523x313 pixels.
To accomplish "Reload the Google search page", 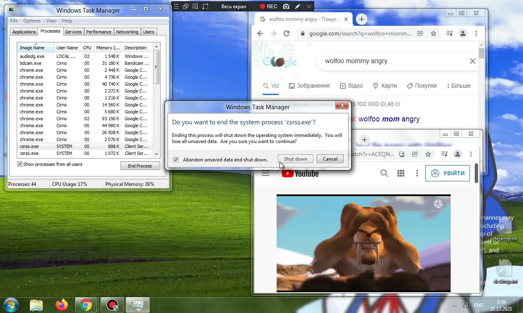I will coord(286,33).
